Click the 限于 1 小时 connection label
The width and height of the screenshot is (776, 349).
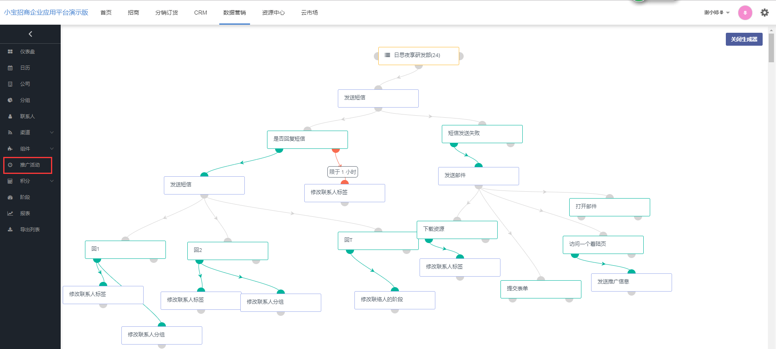coord(342,172)
